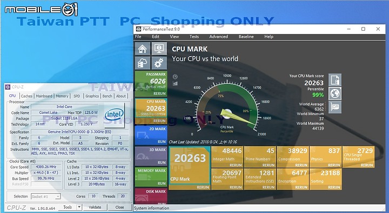The image size is (389, 213).
Task: Click the small bar chart view icon
Action: point(175,84)
